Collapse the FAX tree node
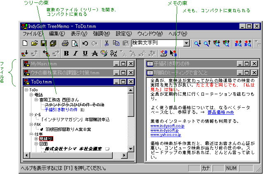Viewport: 263px width, 174px height. point(31,124)
